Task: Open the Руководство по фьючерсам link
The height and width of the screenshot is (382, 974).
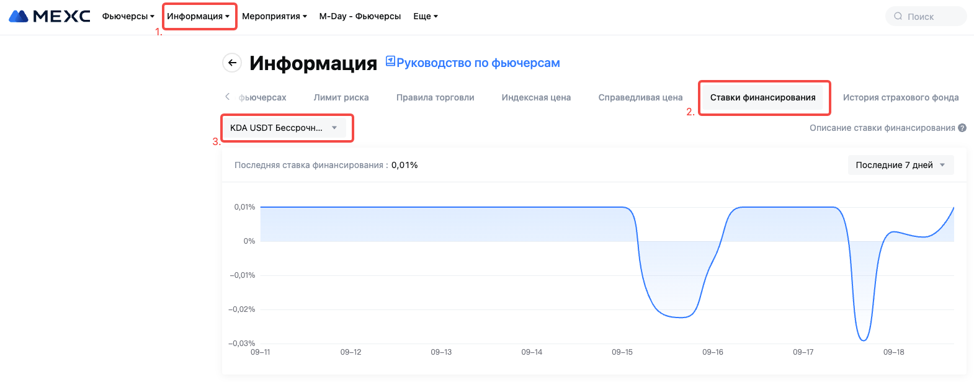Action: [x=478, y=63]
